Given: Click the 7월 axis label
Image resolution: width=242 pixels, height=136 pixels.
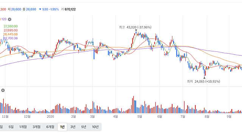Looking at the screenshot, I should 183,117.
